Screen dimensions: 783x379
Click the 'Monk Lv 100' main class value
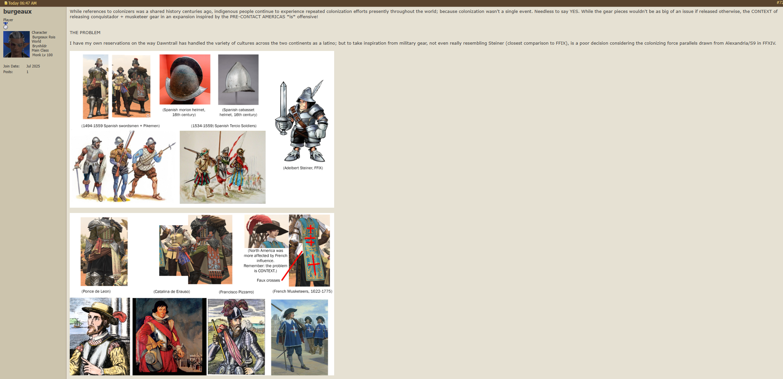pyautogui.click(x=42, y=55)
